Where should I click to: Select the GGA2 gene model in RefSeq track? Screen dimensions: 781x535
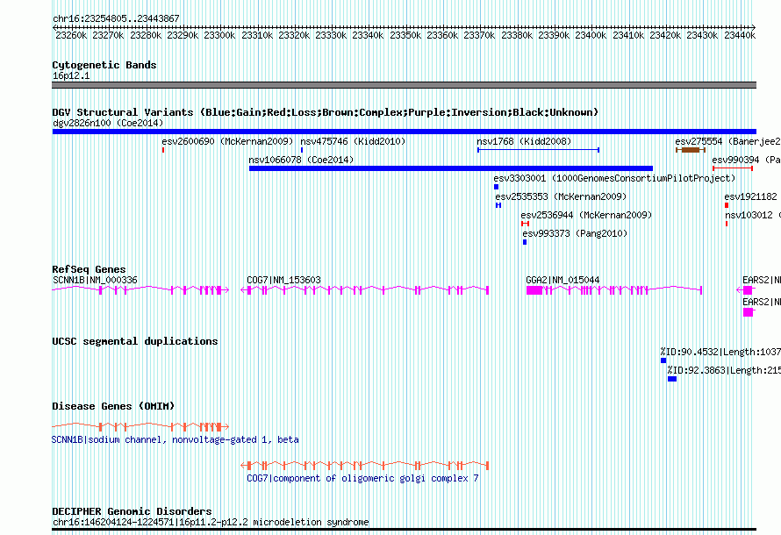[614, 290]
